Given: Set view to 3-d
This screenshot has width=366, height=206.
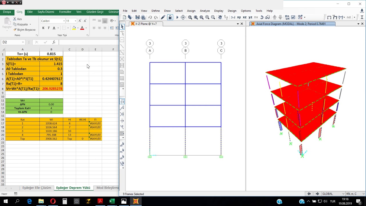Looking at the screenshot, I should (x=233, y=17).
